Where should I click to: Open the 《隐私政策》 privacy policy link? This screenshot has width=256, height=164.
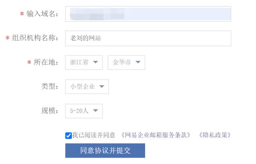(214, 135)
